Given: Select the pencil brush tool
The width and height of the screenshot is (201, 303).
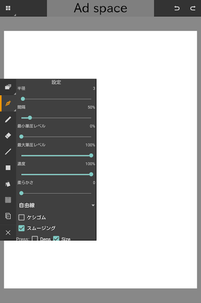Looking at the screenshot, I should pyautogui.click(x=8, y=119).
